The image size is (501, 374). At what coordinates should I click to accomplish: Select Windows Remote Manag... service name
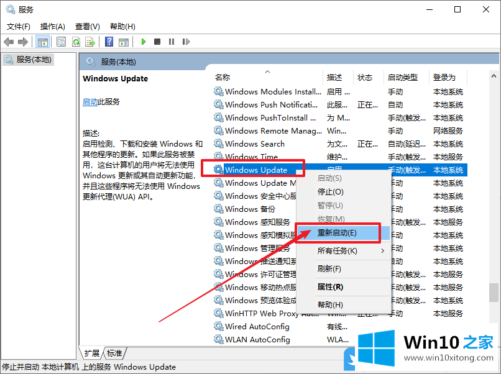click(273, 131)
